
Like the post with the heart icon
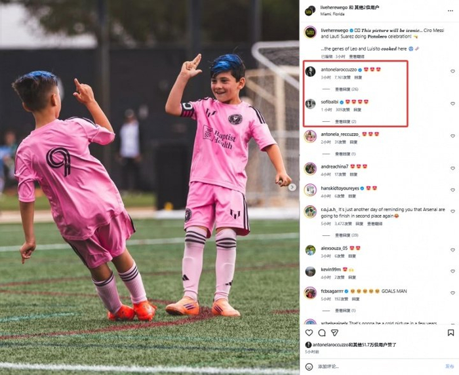pyautogui.click(x=309, y=332)
